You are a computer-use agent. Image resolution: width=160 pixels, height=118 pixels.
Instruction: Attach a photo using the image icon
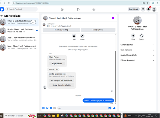point(47,108)
